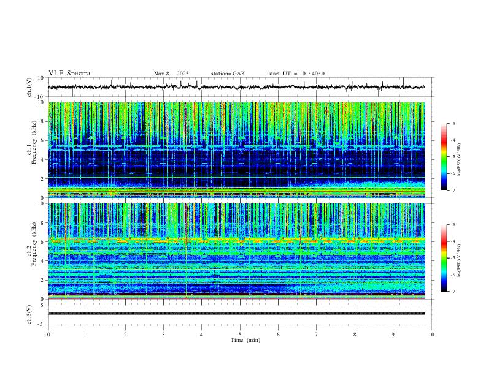Click the ch.1 spectrogram panel
This screenshot has height=375, width=486.
tap(236, 150)
